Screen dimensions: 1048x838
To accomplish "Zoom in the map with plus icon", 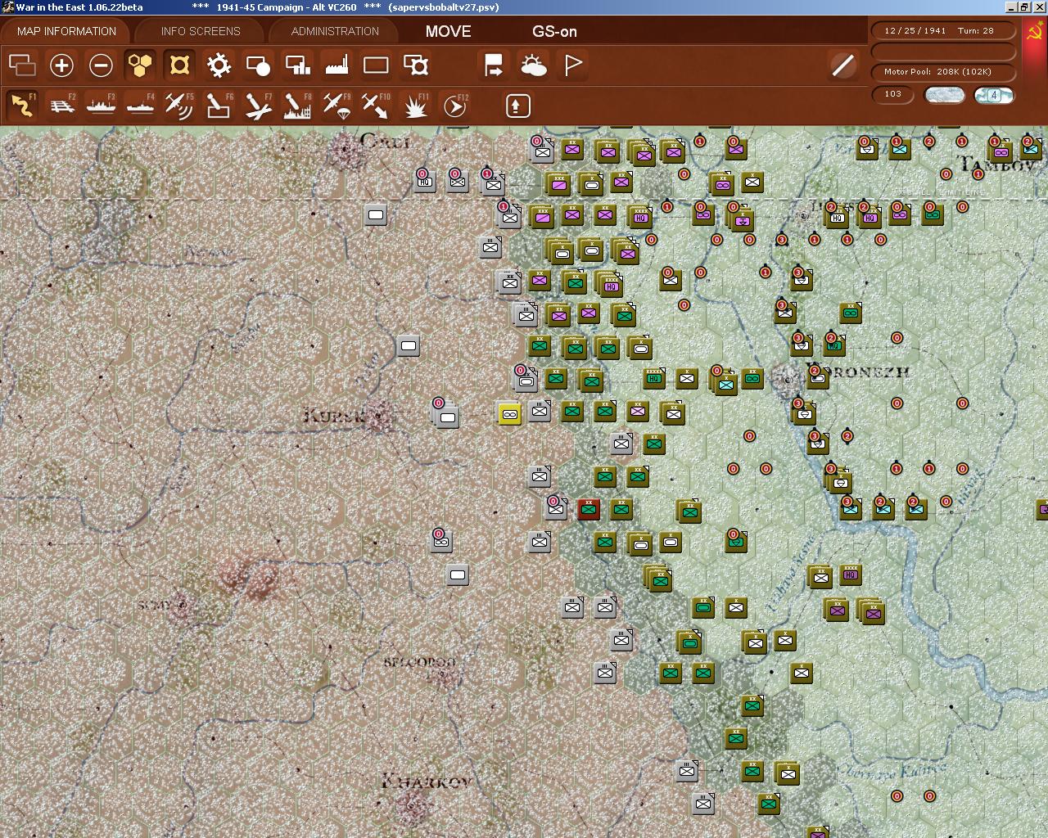I will point(61,65).
